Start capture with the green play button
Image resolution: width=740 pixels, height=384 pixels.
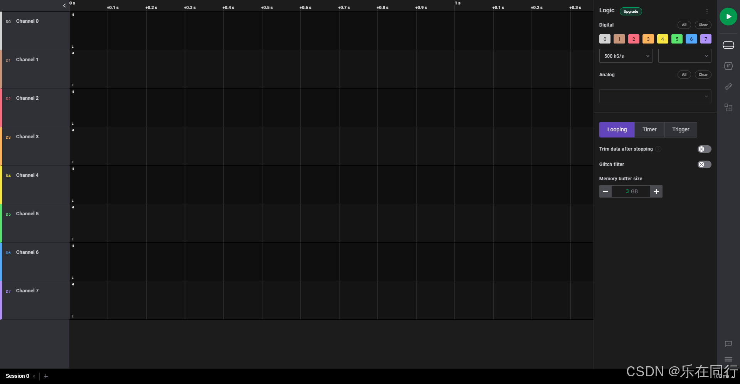tap(728, 17)
